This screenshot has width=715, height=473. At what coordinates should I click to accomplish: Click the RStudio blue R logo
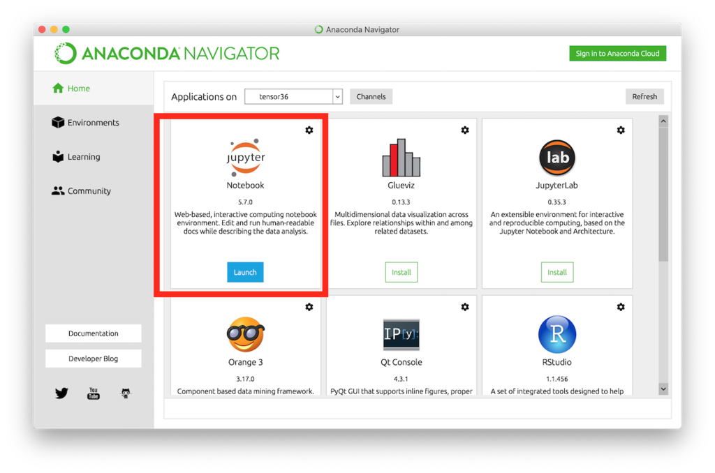(557, 334)
